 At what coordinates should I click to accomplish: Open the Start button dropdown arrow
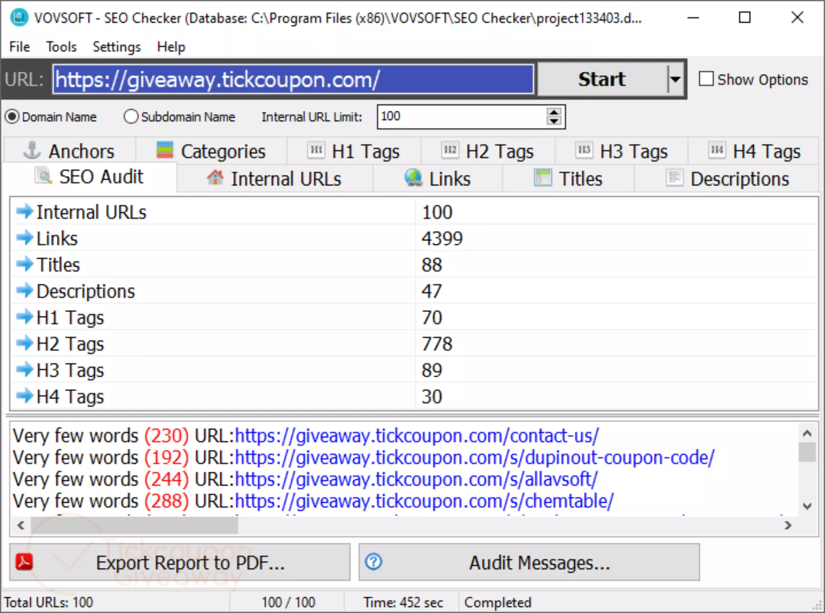coord(675,79)
